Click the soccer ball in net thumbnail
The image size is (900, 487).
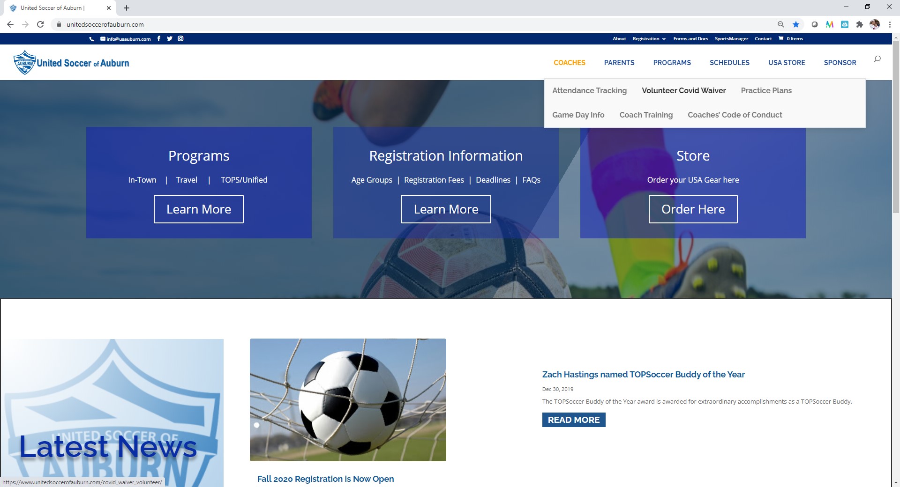tap(348, 400)
